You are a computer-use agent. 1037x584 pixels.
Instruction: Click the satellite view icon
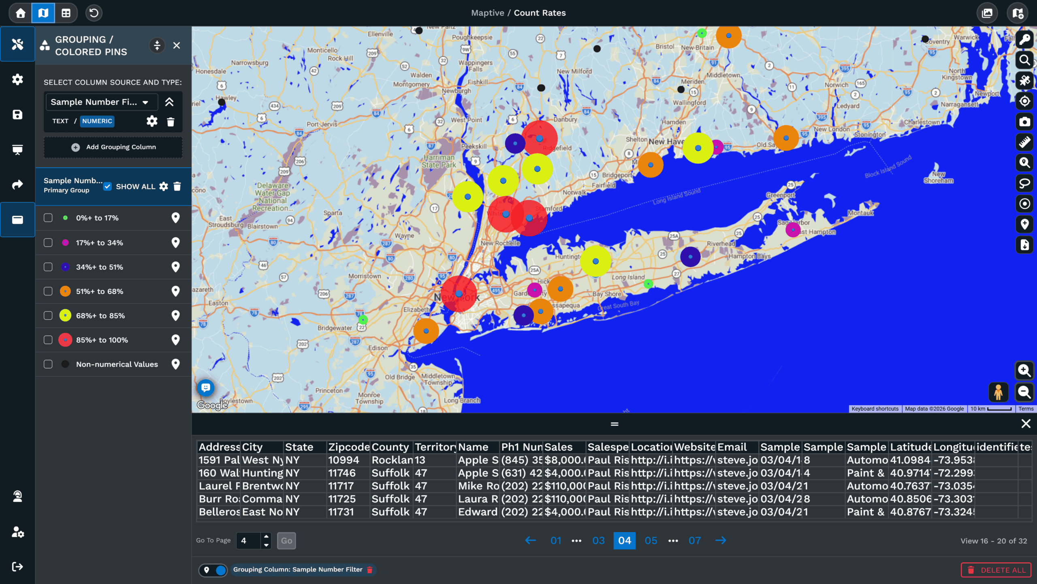(x=1024, y=81)
